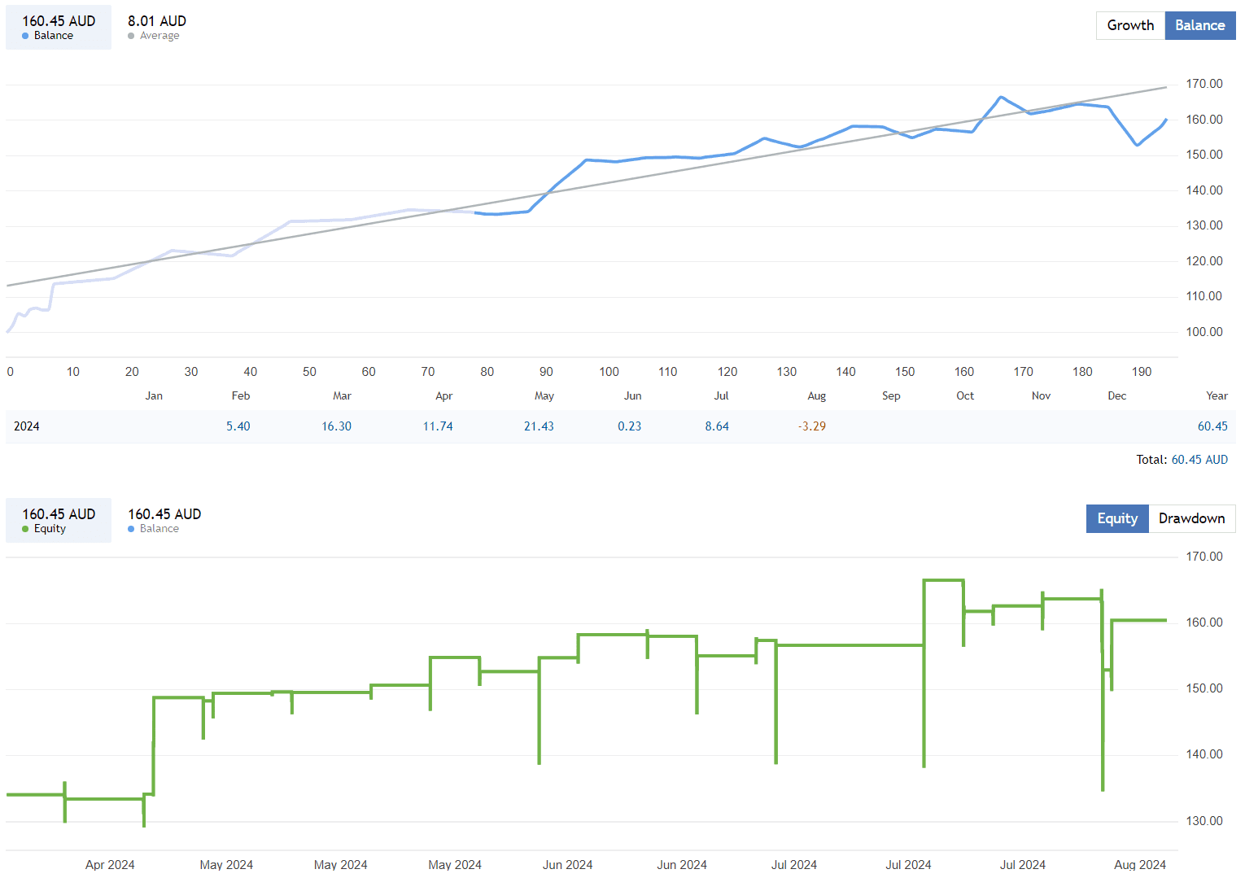Click the yearly total 60.45 in the table
This screenshot has height=878, width=1245.
[x=1212, y=426]
